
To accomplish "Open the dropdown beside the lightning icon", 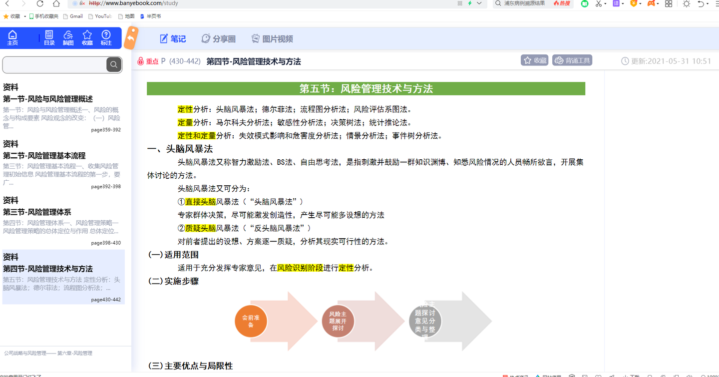I will (x=478, y=4).
